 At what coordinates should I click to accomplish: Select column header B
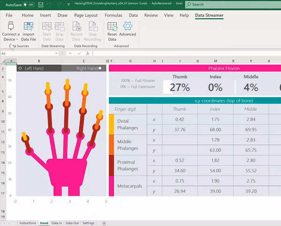[39, 61]
